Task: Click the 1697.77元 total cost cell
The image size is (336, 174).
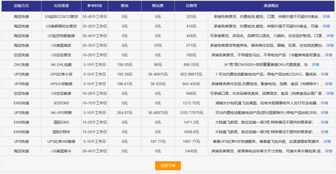Action: pos(191,141)
